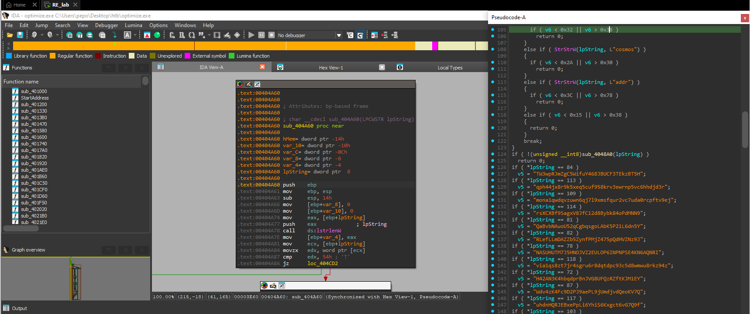This screenshot has width=750, height=314.
Task: Open the Jump menu
Action: click(41, 25)
